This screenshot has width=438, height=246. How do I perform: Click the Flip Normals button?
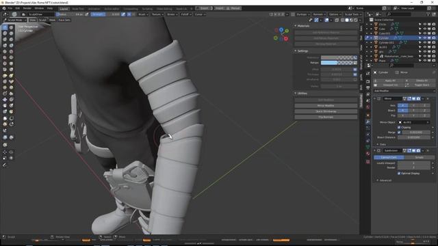coord(326,117)
